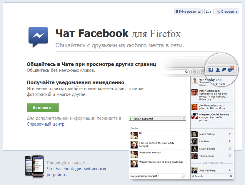Screen dimensions: 245x185
Task: Click the 11 т. like counter
Action: (x=209, y=11)
